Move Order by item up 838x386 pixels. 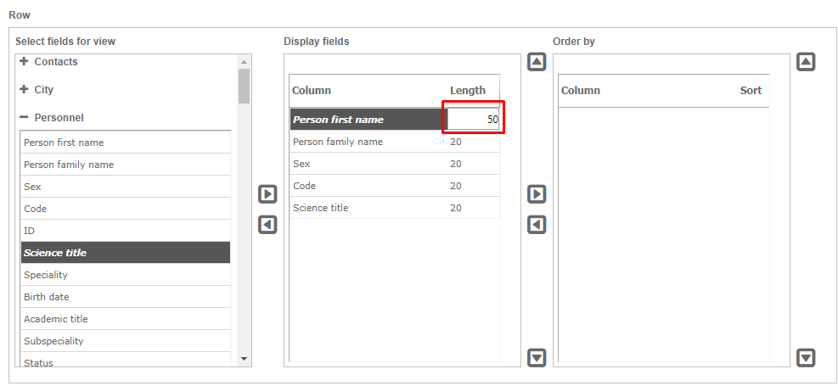click(806, 62)
